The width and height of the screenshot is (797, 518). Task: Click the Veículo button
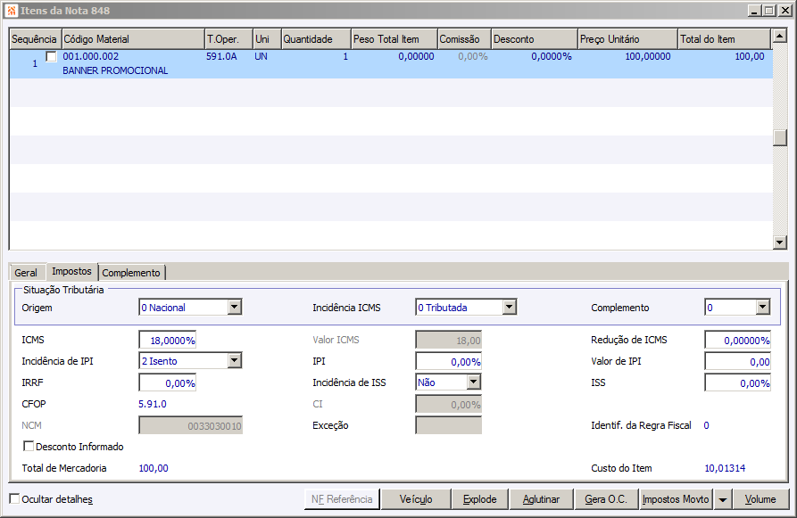click(x=416, y=499)
